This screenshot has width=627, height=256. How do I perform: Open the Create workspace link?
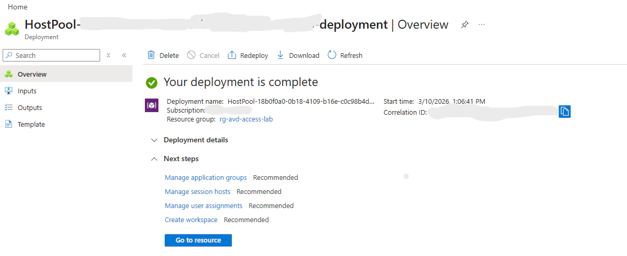point(191,220)
